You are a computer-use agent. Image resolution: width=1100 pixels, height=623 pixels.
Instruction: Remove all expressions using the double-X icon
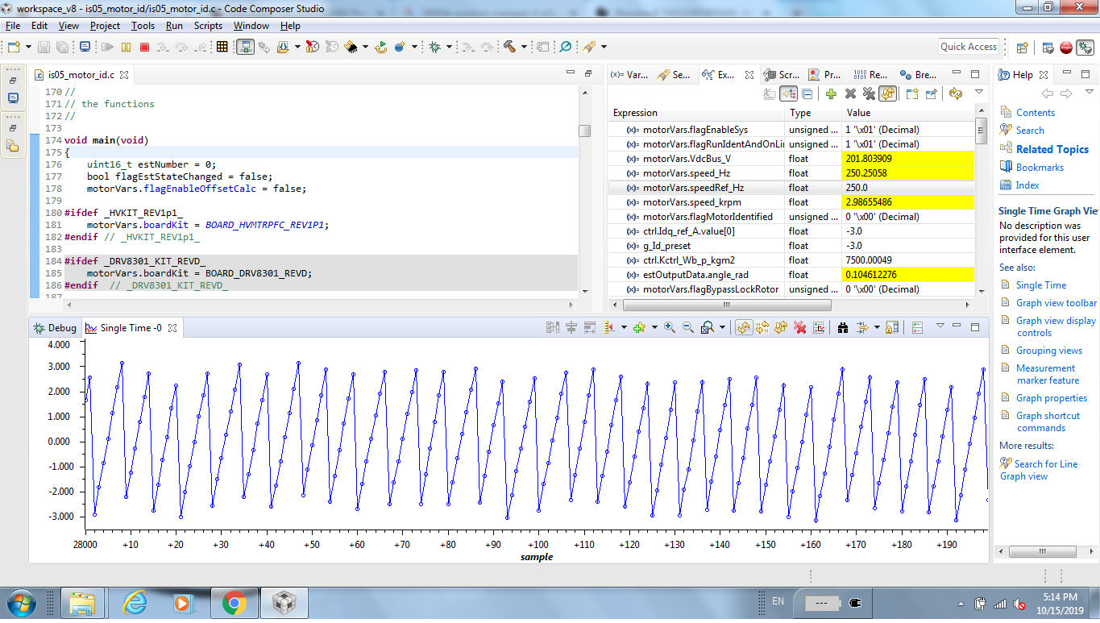pos(869,93)
